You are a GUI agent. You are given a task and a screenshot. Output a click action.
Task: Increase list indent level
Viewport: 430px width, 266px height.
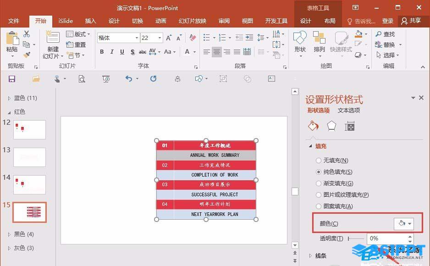click(249, 37)
